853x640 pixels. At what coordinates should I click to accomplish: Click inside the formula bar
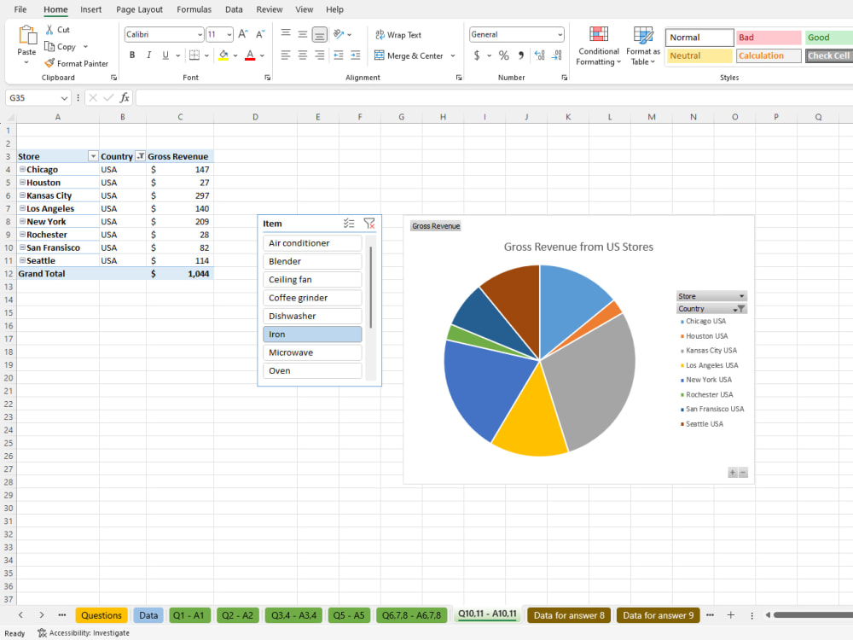[x=341, y=96]
